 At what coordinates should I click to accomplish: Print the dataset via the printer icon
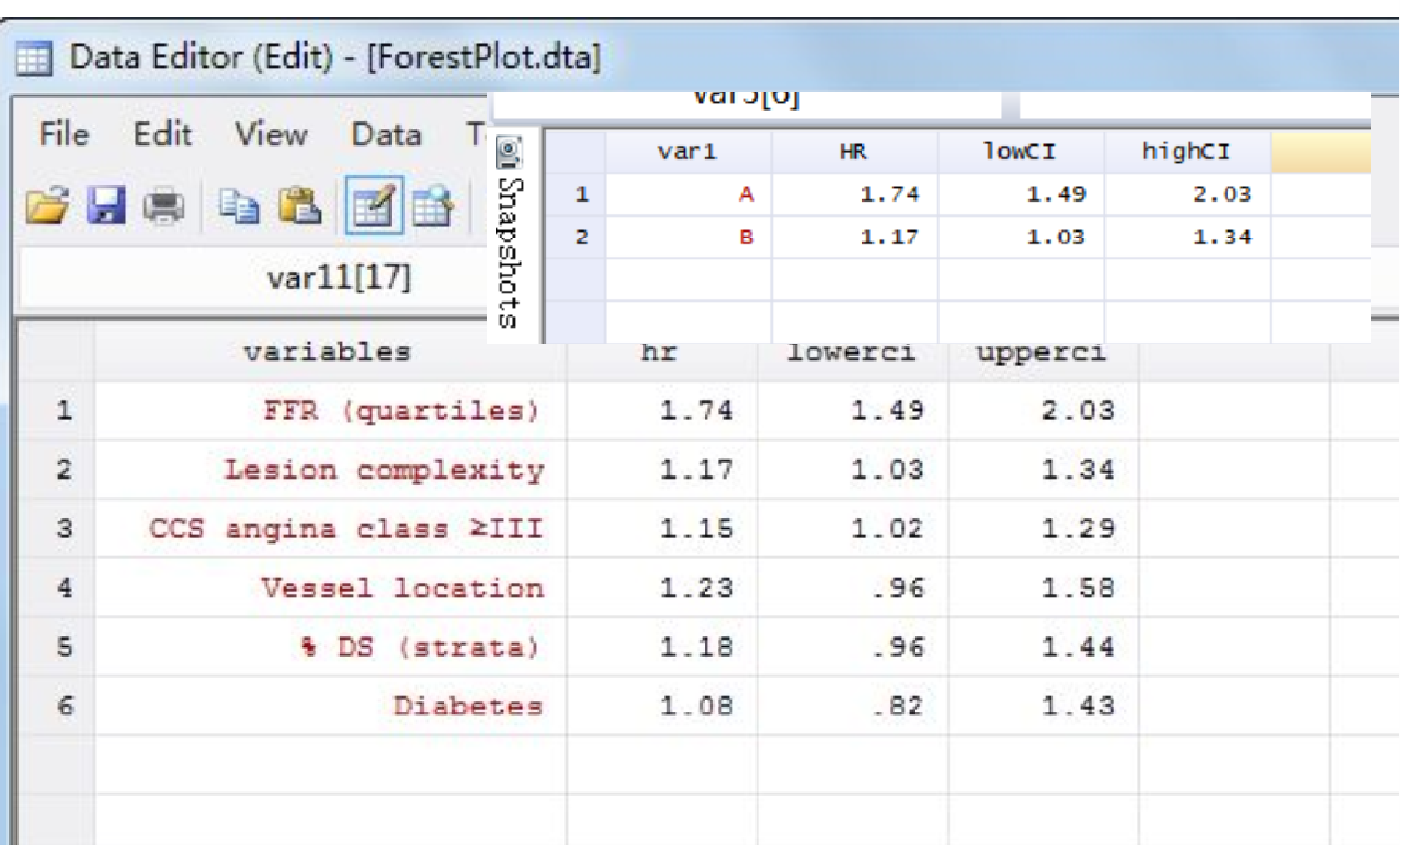pyautogui.click(x=165, y=203)
